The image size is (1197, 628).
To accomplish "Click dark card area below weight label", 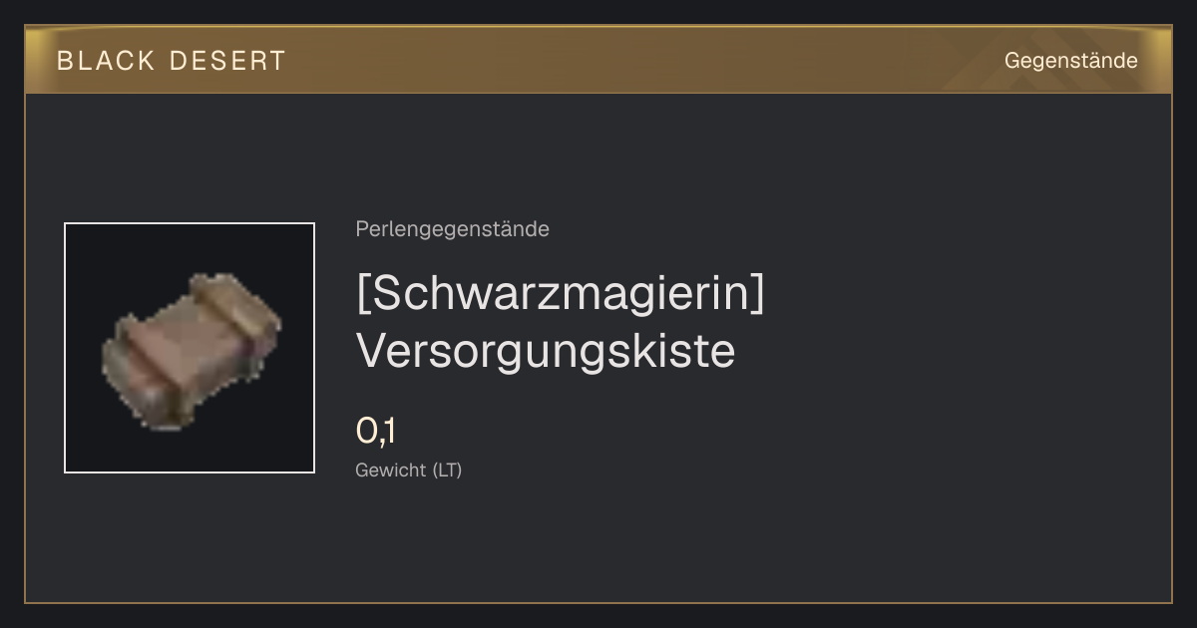I will point(598,543).
